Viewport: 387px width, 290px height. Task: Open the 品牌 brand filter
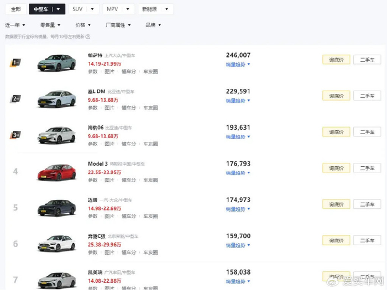[153, 25]
